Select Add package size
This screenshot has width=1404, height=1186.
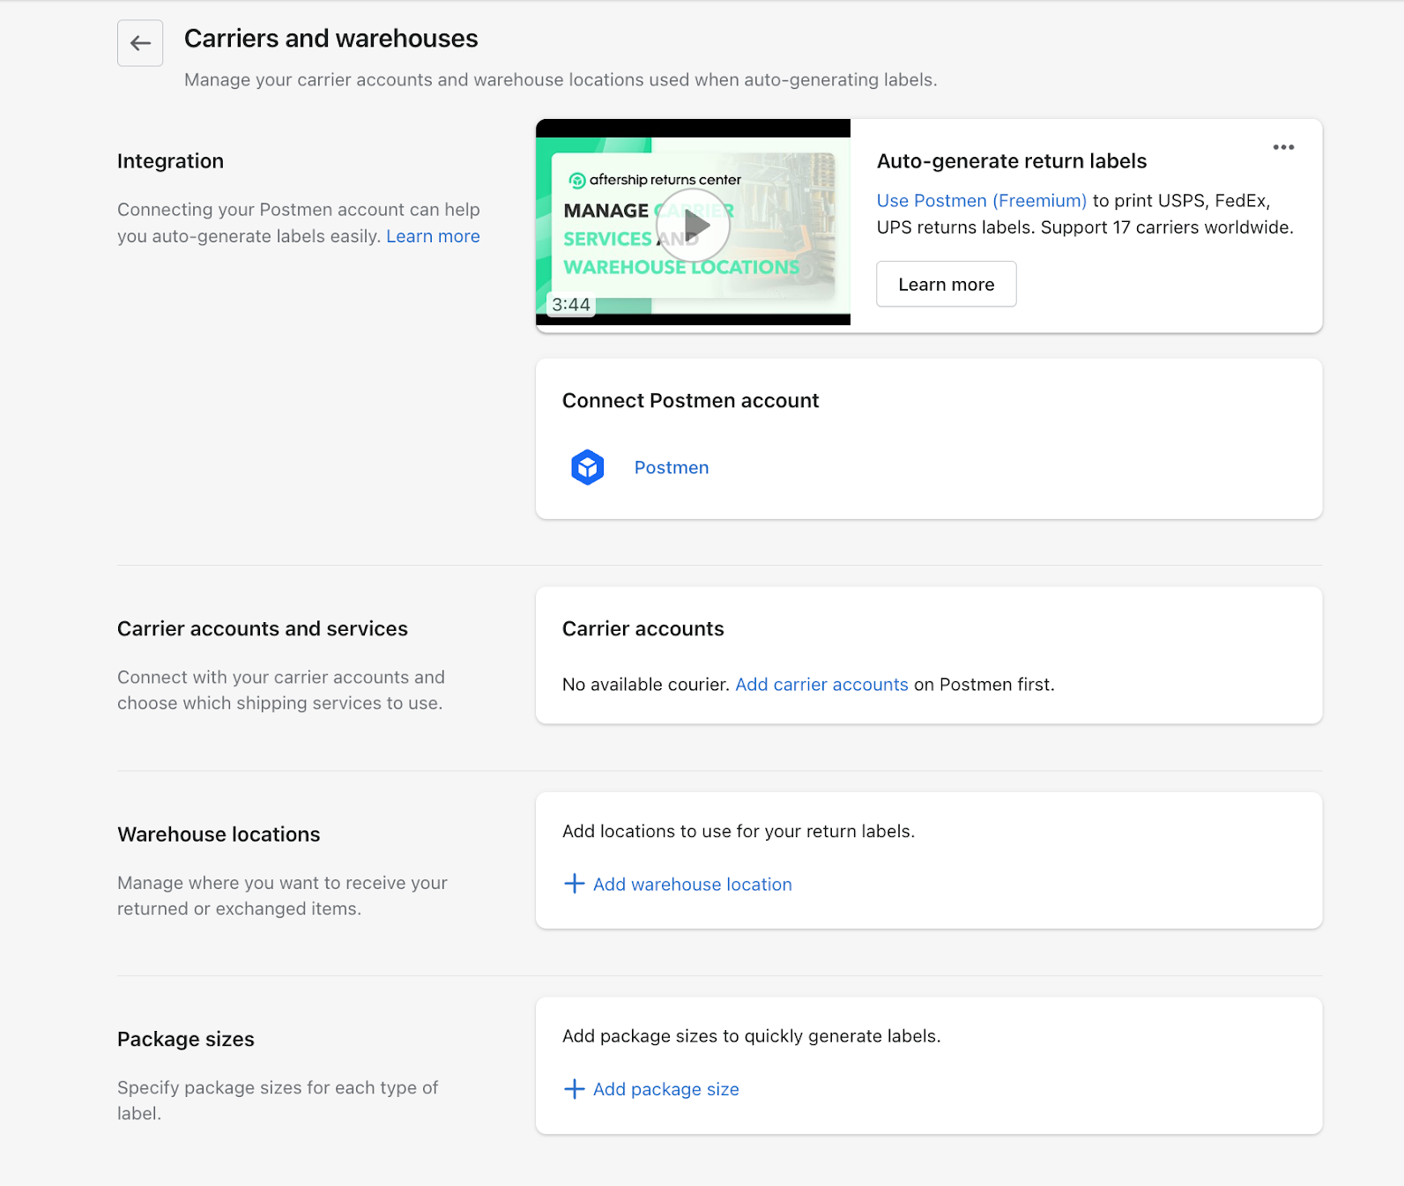tap(665, 1090)
